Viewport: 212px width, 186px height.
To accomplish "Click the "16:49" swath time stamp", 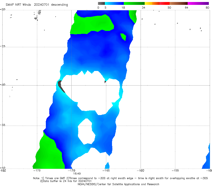I will (x=77, y=174).
